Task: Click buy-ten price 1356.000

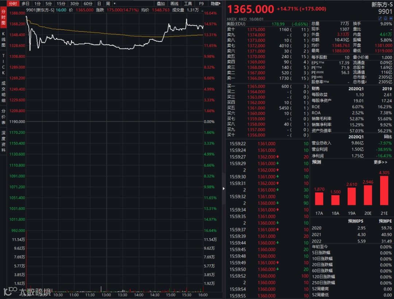Action: click(x=256, y=135)
